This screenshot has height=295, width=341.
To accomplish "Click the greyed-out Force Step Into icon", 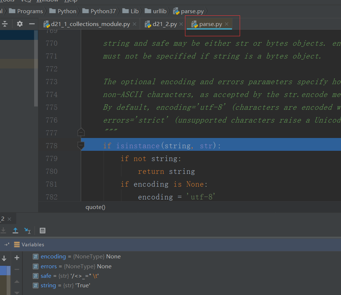I will point(3,231).
